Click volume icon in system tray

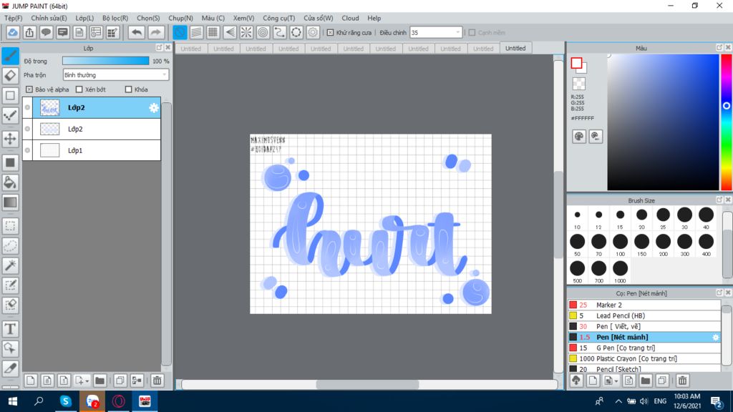[644, 401]
